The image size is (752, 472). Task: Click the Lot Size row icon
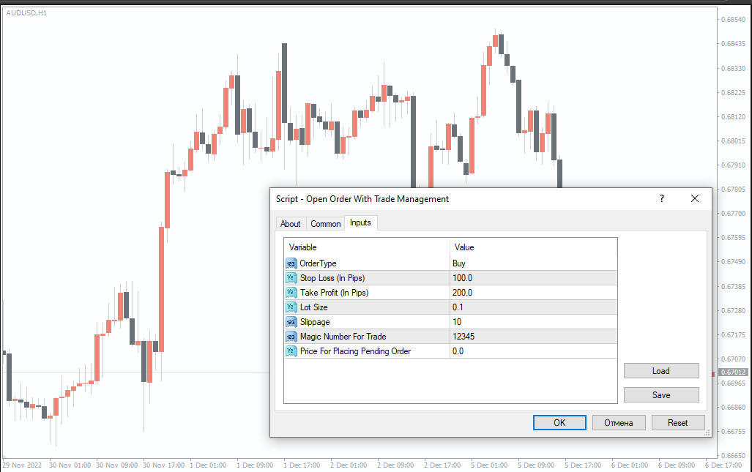291,307
